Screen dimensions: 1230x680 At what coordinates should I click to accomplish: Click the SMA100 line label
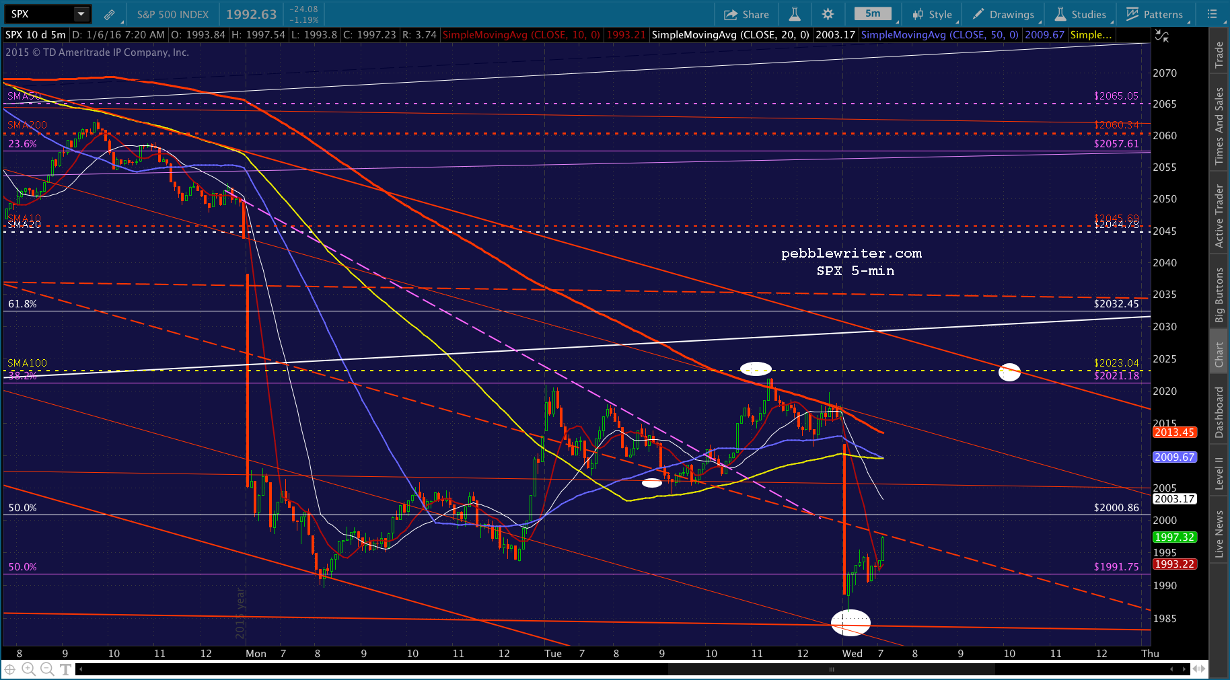tap(28, 363)
